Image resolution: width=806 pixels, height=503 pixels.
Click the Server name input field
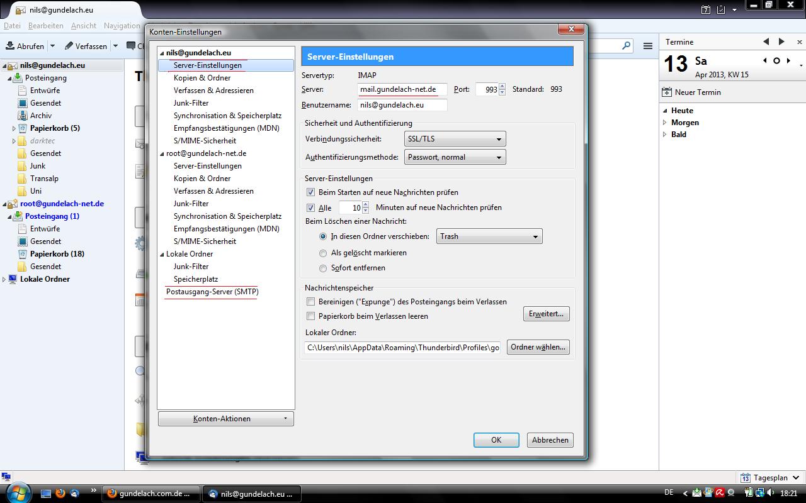[402, 89]
